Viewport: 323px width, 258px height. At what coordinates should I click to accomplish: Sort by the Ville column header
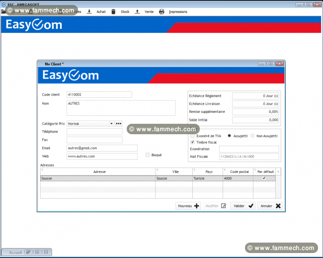click(x=174, y=172)
